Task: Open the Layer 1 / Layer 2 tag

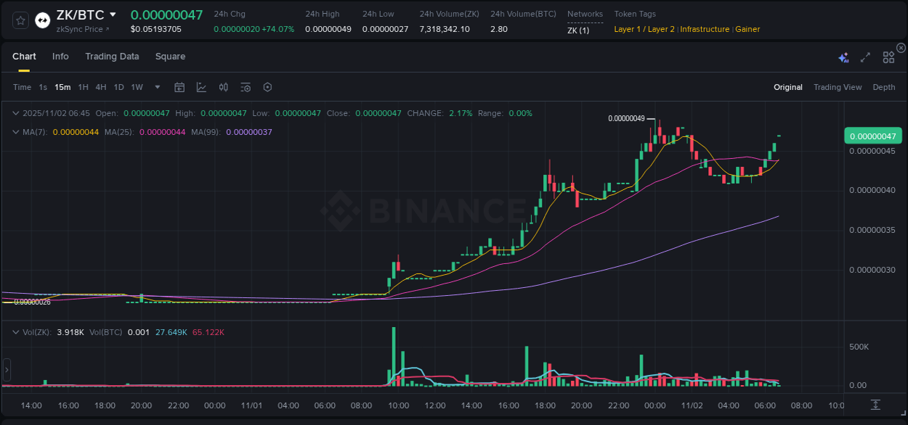Action: point(644,29)
